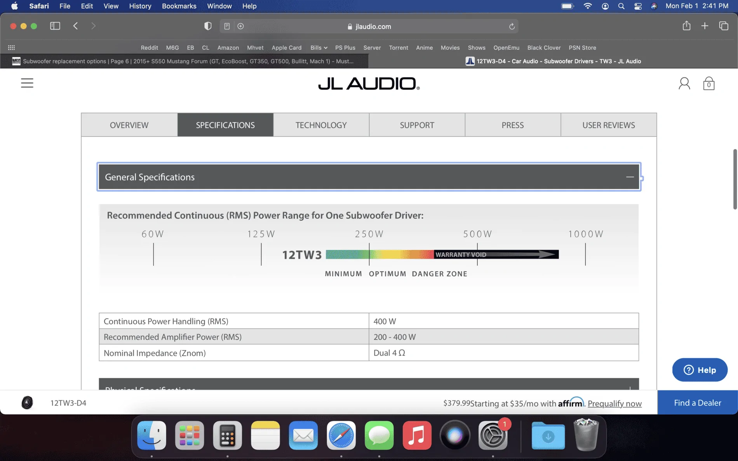This screenshot has height=461, width=738.
Task: Toggle Reader view in address bar
Action: coord(227,26)
